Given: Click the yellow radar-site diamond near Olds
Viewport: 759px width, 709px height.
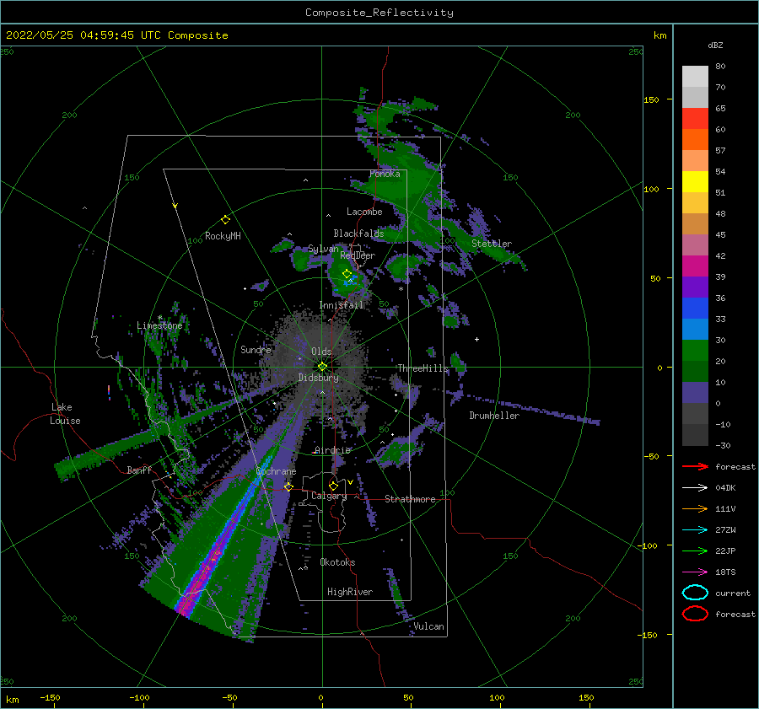Looking at the screenshot, I should [x=322, y=367].
